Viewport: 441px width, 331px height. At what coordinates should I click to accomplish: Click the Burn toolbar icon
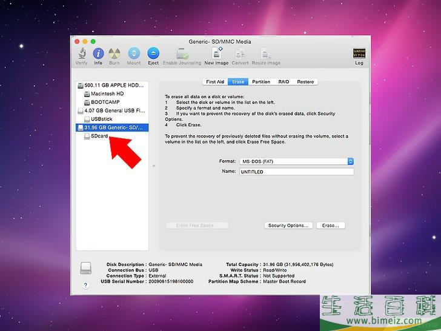coord(114,53)
